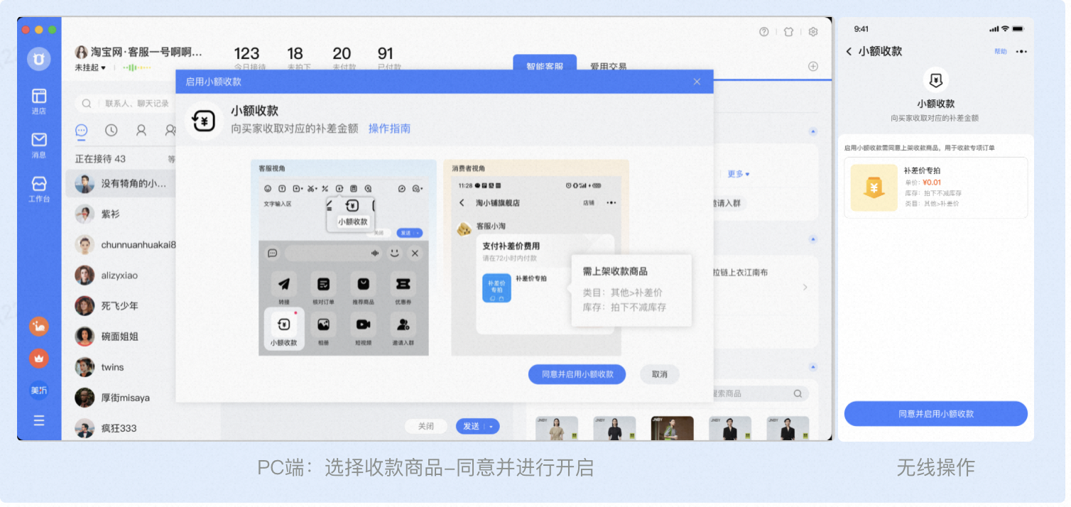Collapse the first right-panel section arrow
Image resolution: width=1071 pixels, height=507 pixels.
point(813,131)
